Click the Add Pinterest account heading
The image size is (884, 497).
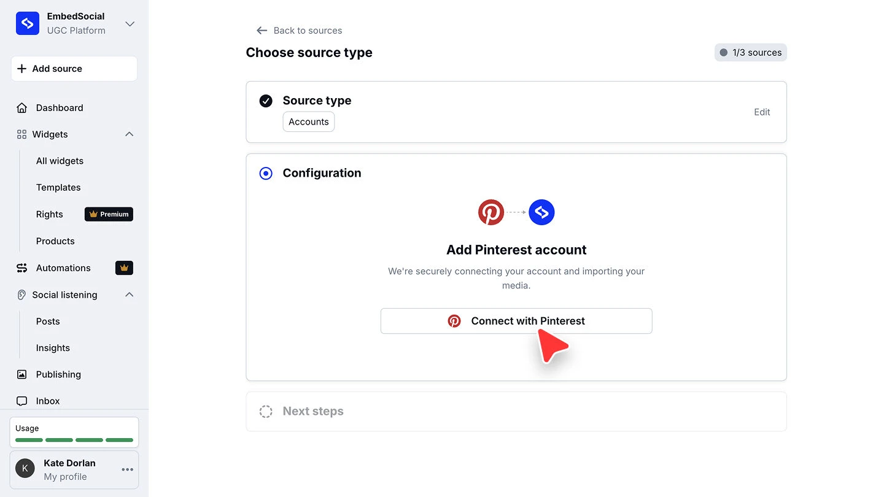(x=516, y=250)
